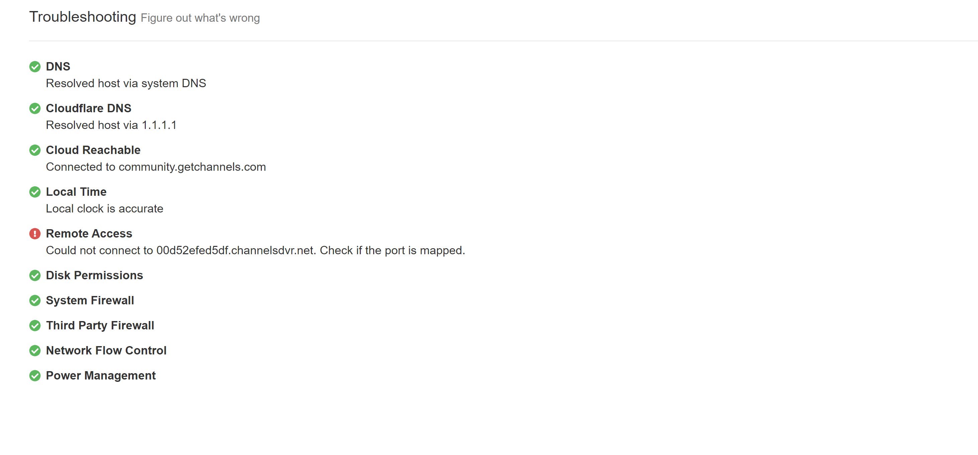The height and width of the screenshot is (455, 978).
Task: Click the Cloud Reachable green check icon
Action: (35, 150)
